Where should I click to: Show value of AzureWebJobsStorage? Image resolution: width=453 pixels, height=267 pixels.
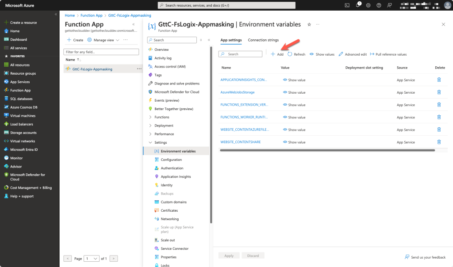coord(294,92)
